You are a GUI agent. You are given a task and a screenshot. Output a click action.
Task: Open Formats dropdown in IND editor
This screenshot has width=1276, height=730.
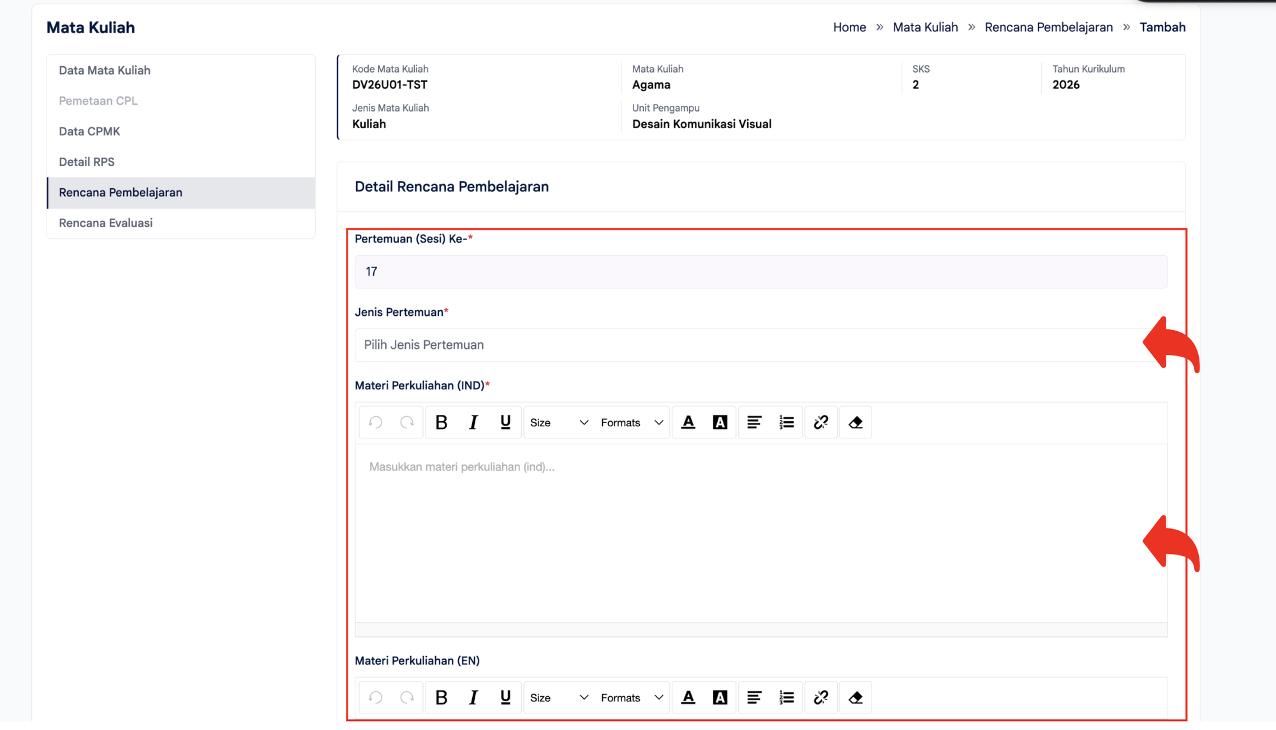[x=632, y=422]
